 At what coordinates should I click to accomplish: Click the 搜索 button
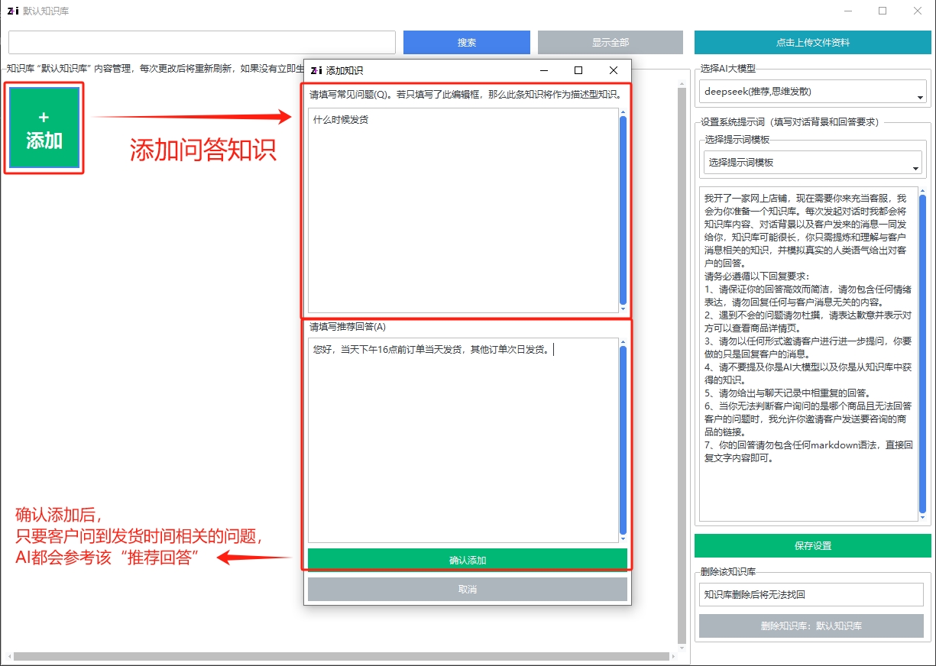(466, 43)
